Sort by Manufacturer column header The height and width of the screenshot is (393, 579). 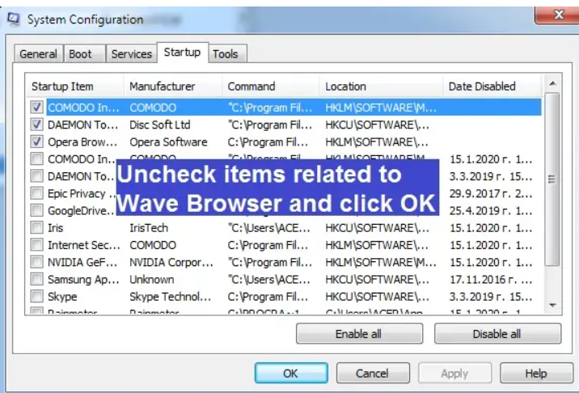(173, 87)
